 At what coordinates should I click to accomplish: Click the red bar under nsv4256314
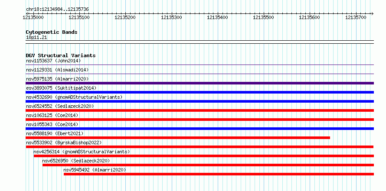click(204, 156)
